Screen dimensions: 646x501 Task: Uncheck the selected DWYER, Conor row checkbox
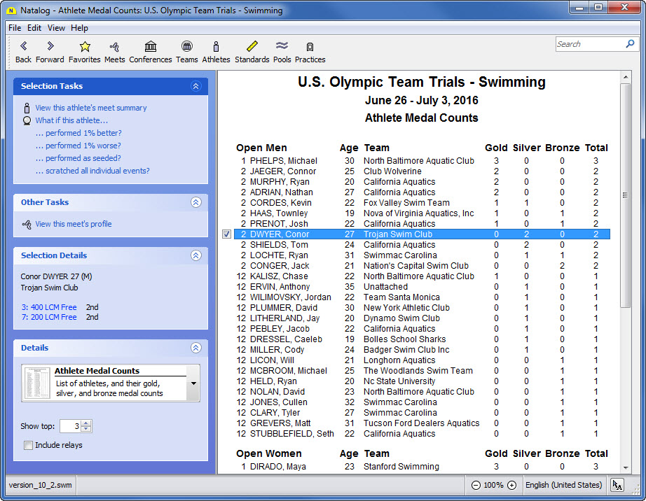226,234
